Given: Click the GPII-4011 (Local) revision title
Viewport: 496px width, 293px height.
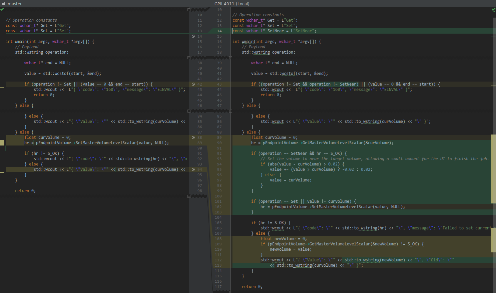Looking at the screenshot, I should [x=232, y=4].
